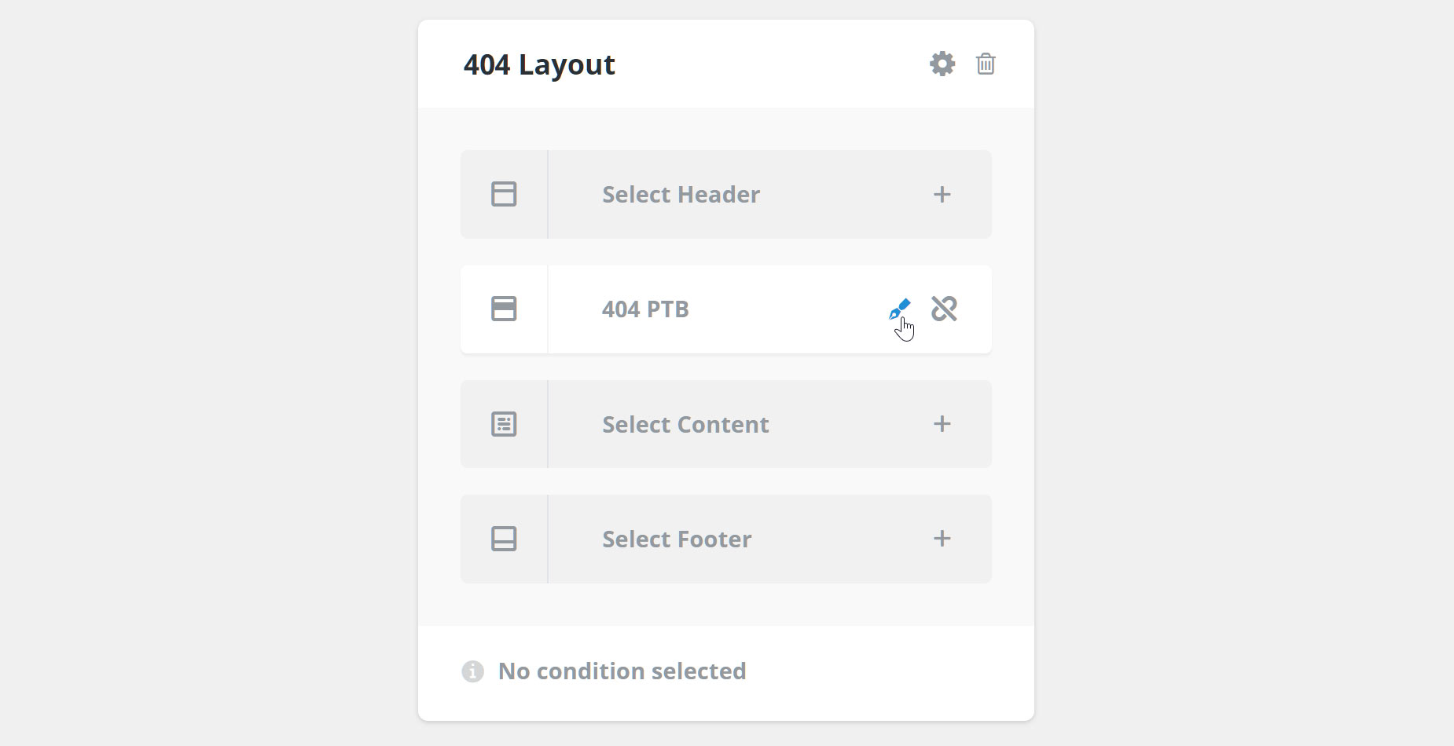Click the empty area of 404 PTB row
The image size is (1454, 746).
click(x=786, y=309)
